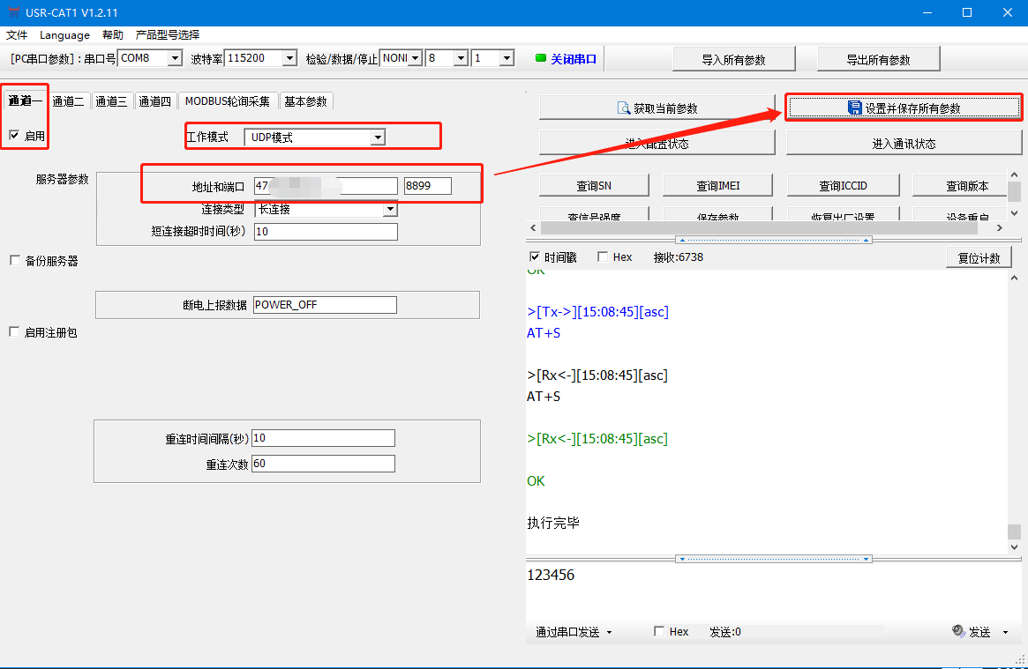The height and width of the screenshot is (669, 1028).
Task: Click the 执行完毕 log line
Action: click(x=553, y=523)
